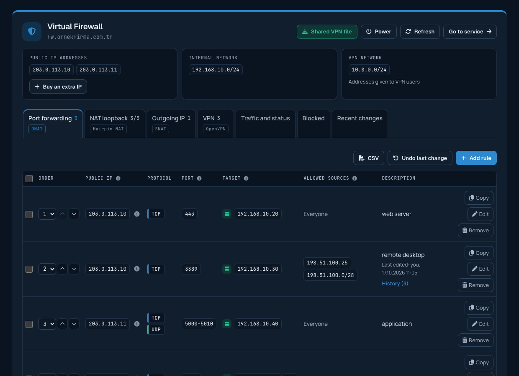
Task: Click Undo last change
Action: point(420,158)
